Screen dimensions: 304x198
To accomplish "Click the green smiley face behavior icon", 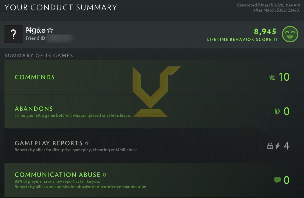I will click(290, 34).
